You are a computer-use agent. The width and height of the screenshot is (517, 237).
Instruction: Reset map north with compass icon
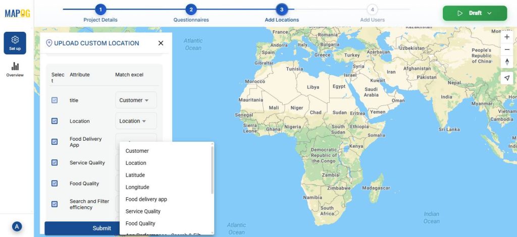507,62
